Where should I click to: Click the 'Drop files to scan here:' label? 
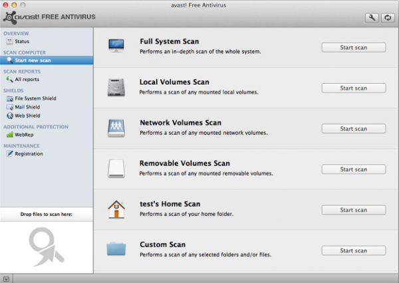click(x=47, y=215)
